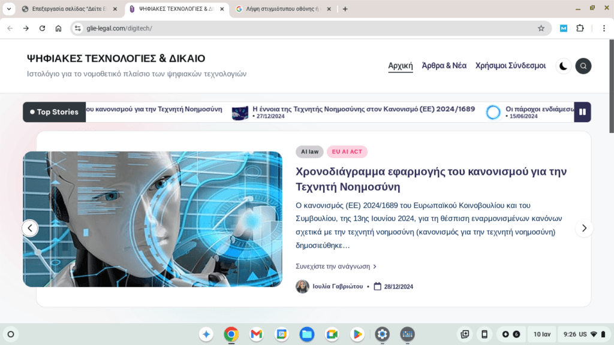Open the Play Store app
Image resolution: width=614 pixels, height=345 pixels.
357,334
